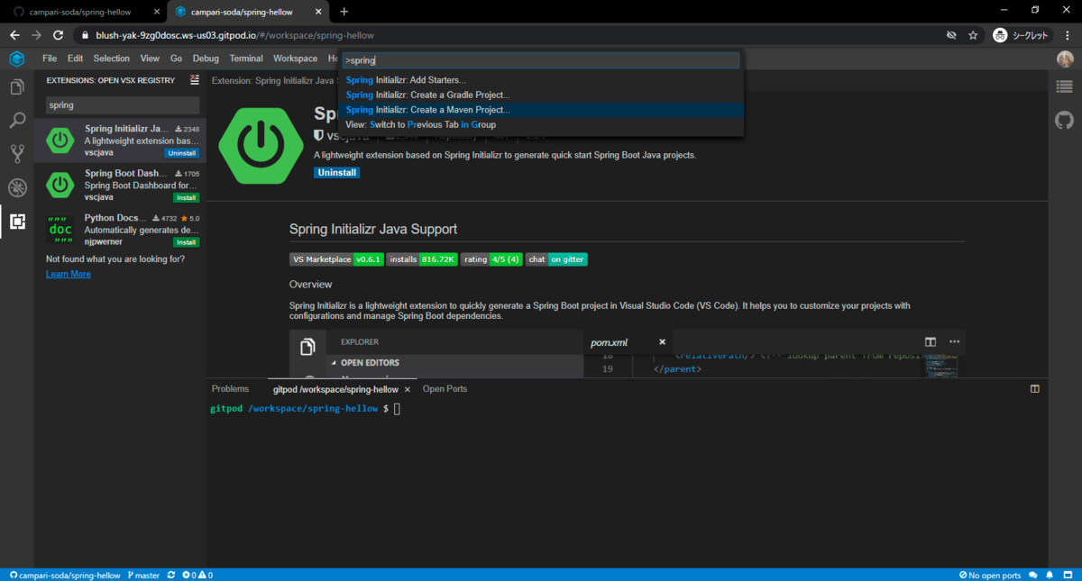
Task: Open the user avatar at the top right
Action: pyautogui.click(x=1065, y=59)
